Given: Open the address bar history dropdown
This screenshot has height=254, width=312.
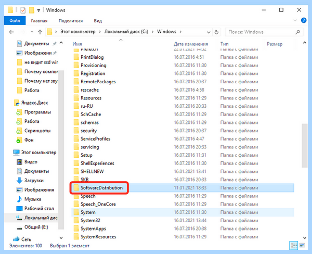Looking at the screenshot, I should tap(209, 32).
